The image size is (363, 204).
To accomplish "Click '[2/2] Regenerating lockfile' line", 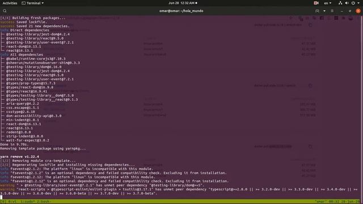I will tap(67, 165).
